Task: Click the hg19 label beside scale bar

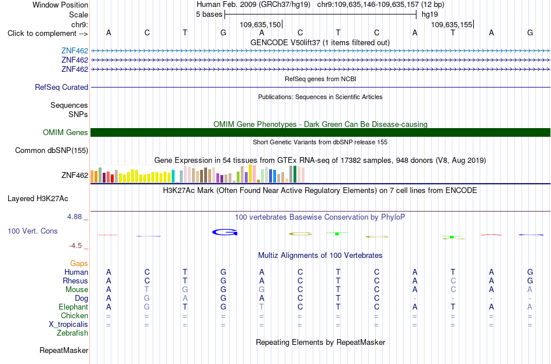Action: 429,14
